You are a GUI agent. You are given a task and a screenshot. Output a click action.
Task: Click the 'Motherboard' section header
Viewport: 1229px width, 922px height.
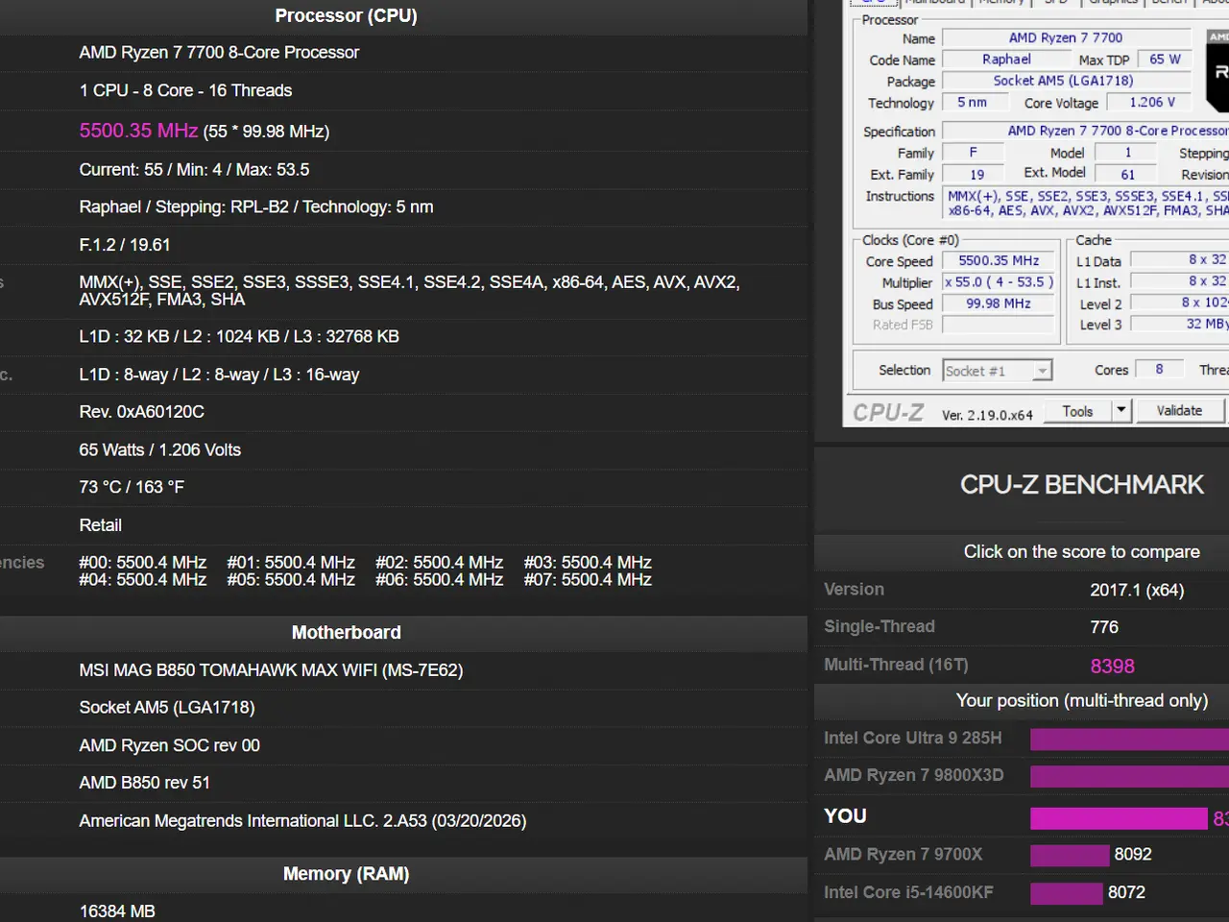tap(346, 633)
